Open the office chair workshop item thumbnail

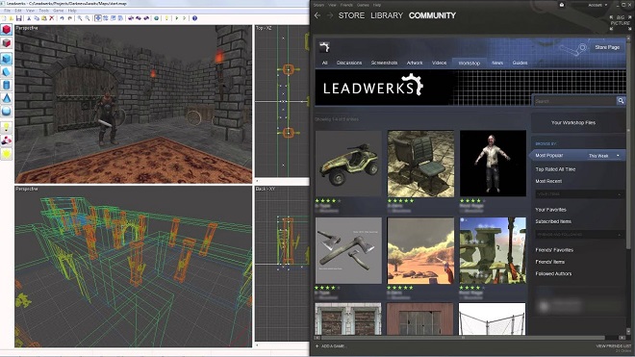pyautogui.click(x=420, y=164)
